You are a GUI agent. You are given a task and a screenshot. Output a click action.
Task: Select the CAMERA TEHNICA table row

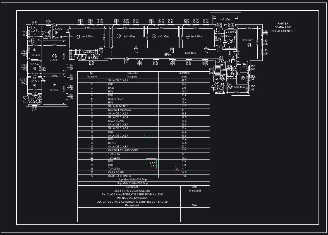143,176
